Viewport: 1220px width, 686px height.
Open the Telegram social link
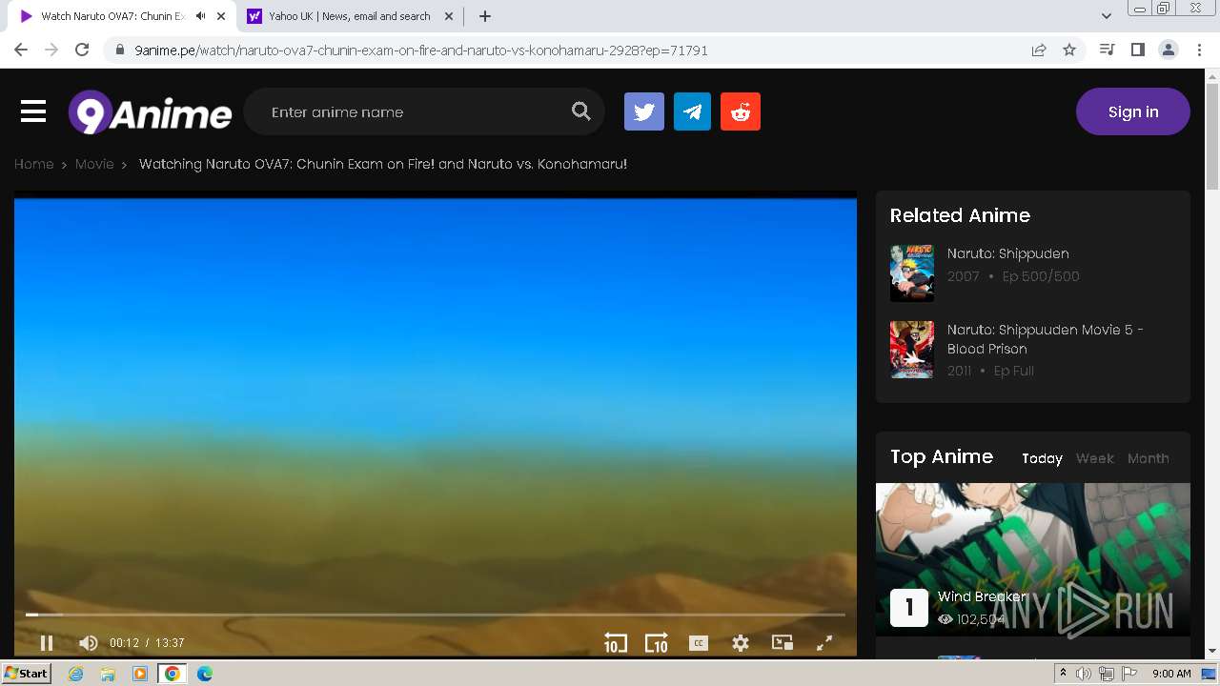click(x=692, y=111)
